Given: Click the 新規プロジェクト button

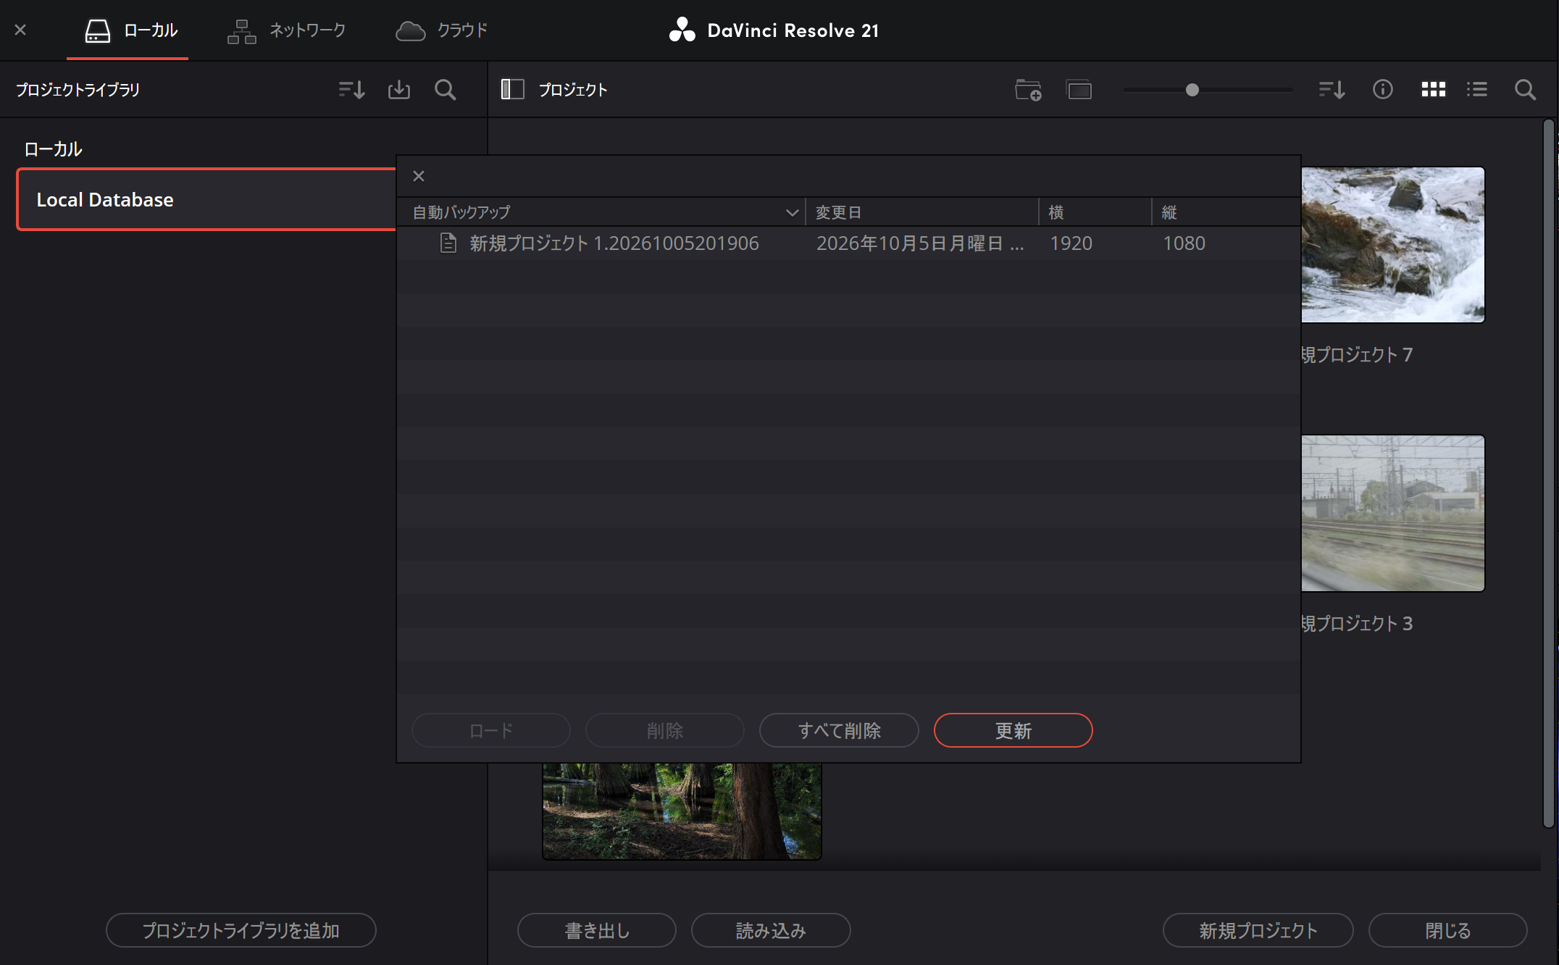Looking at the screenshot, I should [x=1258, y=930].
